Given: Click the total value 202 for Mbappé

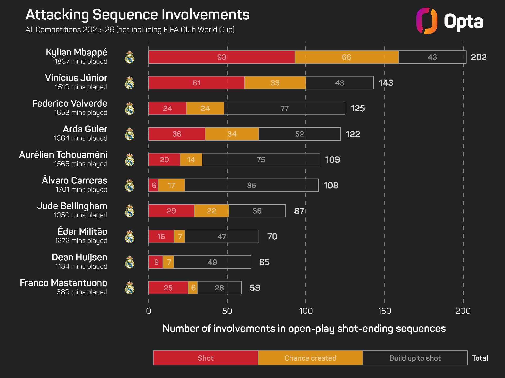Looking at the screenshot, I should click(x=479, y=57).
